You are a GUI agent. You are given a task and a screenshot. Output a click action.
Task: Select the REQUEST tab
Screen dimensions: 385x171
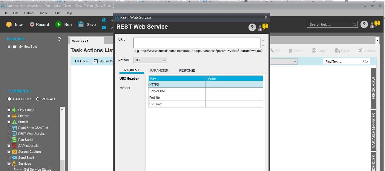tap(132, 70)
